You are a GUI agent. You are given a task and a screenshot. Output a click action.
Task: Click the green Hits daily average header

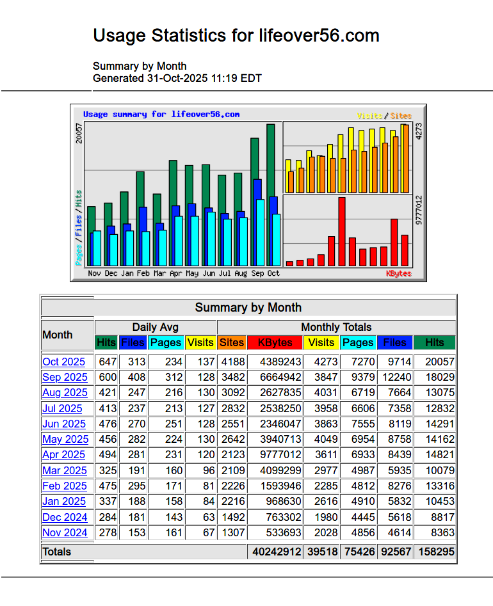pyautogui.click(x=106, y=342)
